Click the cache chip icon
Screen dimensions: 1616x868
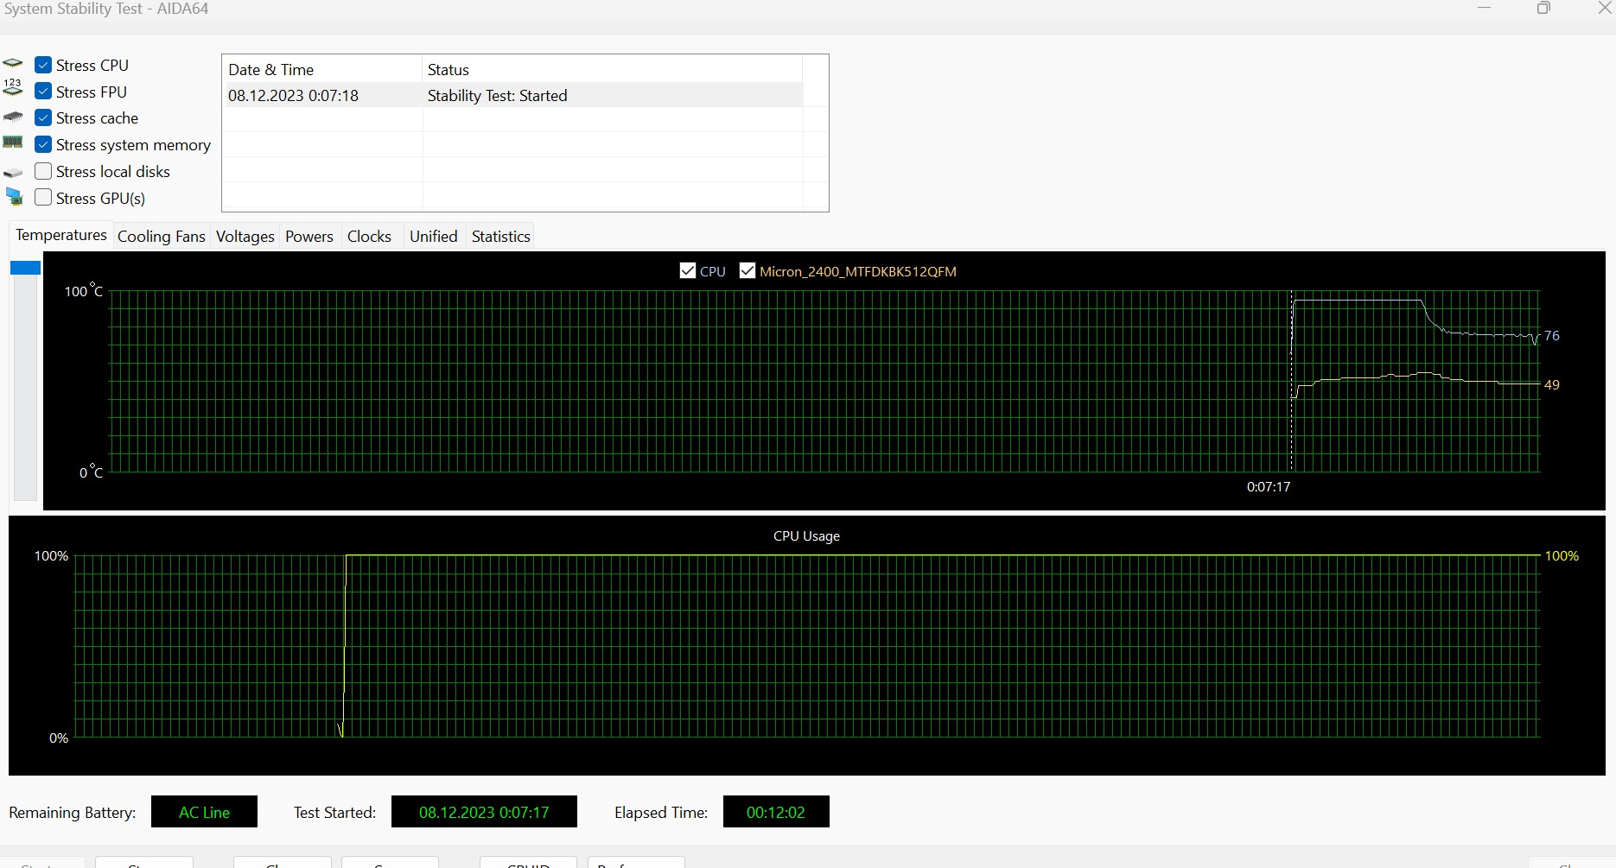tap(13, 117)
